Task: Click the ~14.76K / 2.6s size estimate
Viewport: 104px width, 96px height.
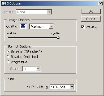Action: pyautogui.click(x=35, y=86)
